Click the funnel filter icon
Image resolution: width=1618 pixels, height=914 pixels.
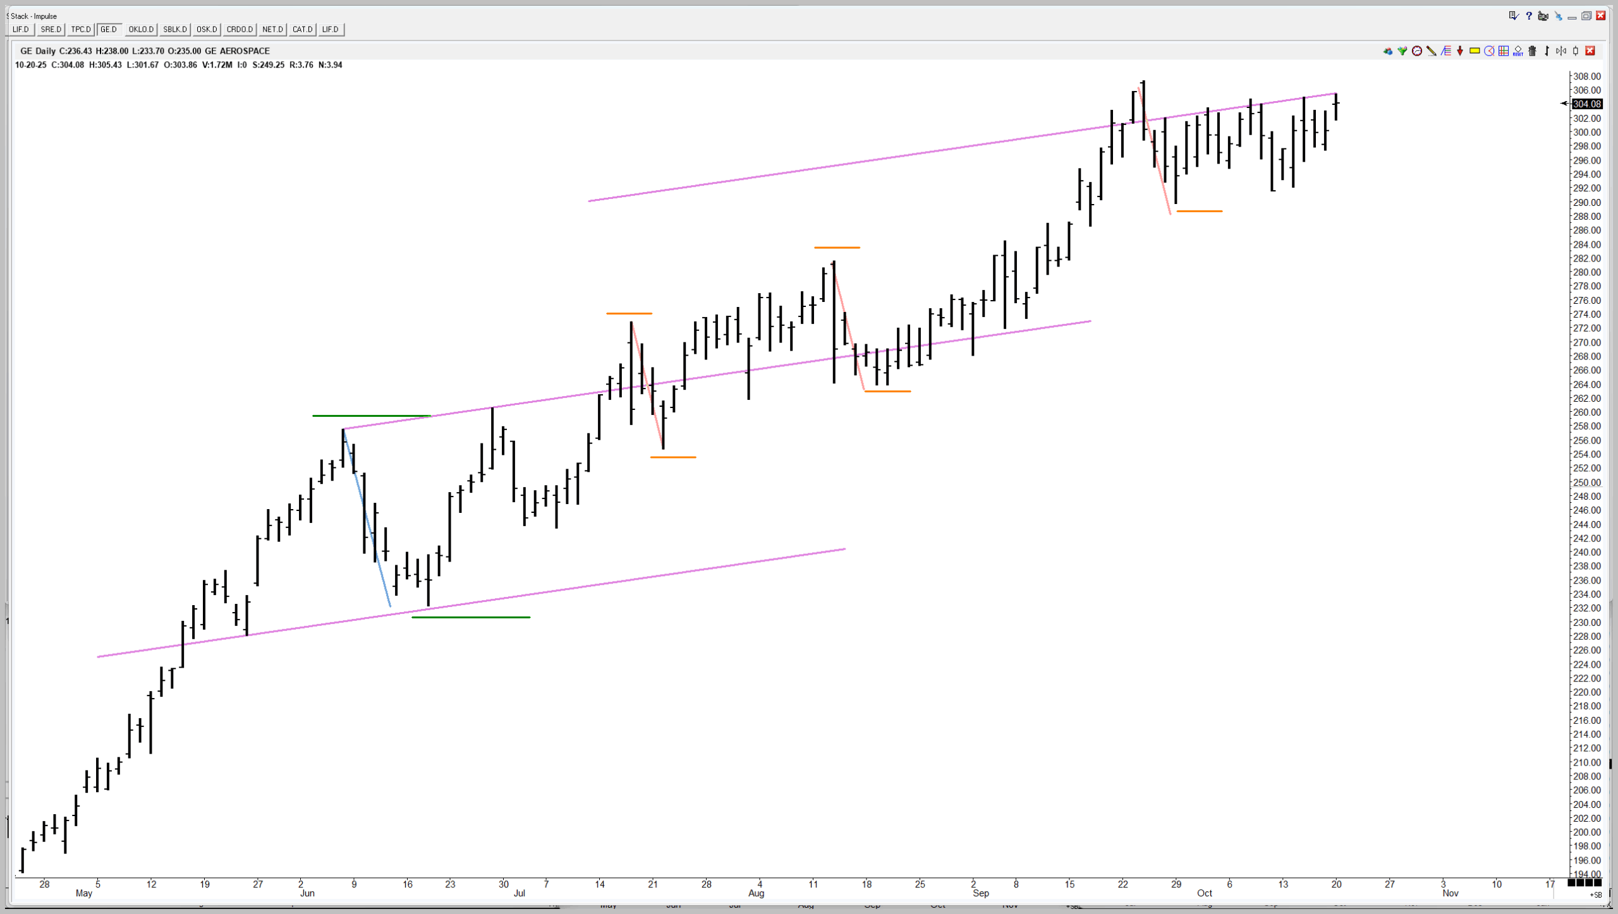[1402, 51]
